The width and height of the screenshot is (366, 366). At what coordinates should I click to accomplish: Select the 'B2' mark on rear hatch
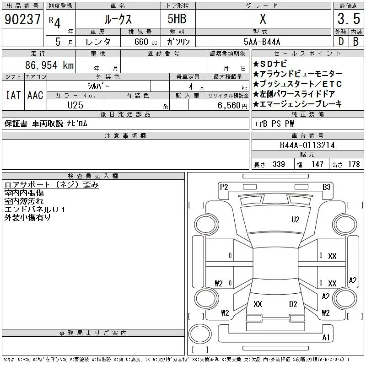coord(293,304)
